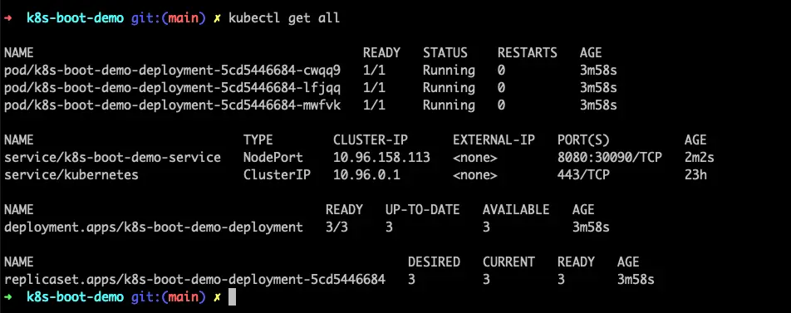791x313 pixels.
Task: Click the port mapping 8080:30090/TCP
Action: click(609, 158)
